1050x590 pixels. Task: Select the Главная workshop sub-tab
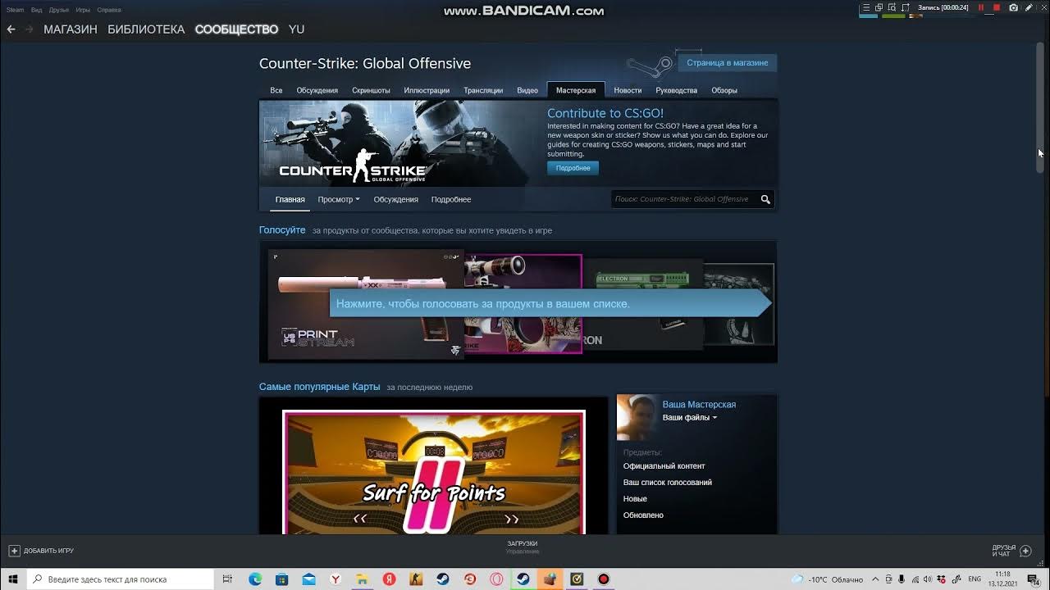click(x=290, y=199)
